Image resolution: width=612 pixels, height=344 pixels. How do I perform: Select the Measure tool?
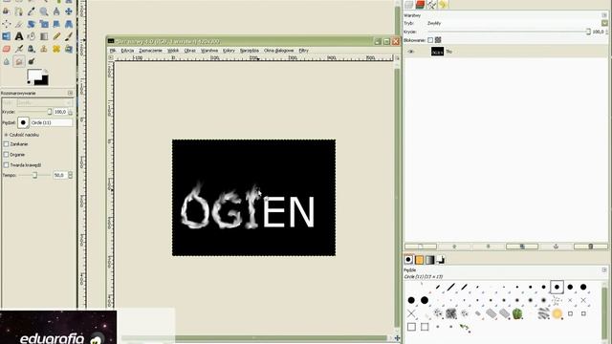point(56,11)
